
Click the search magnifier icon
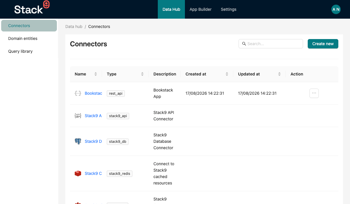point(244,44)
